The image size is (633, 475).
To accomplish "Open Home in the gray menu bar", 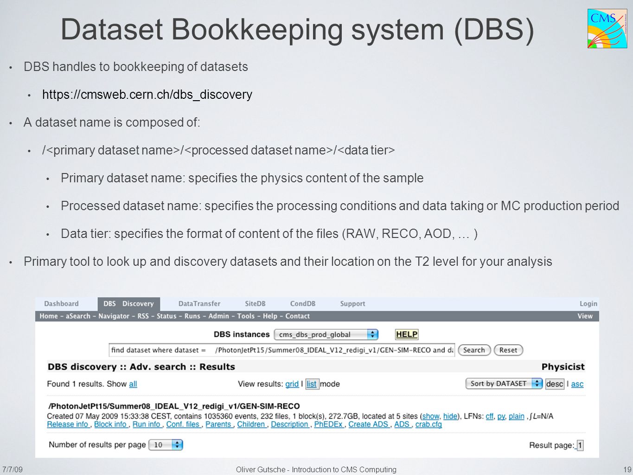I will pyautogui.click(x=49, y=316).
